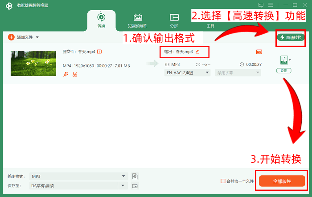
Task: Click the 春天.mp4 video thumbnail
Action: (x=33, y=63)
